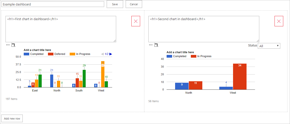This screenshot has height=124, width=290.
Task: Select the red 34 bar for West
Action: coord(240,77)
